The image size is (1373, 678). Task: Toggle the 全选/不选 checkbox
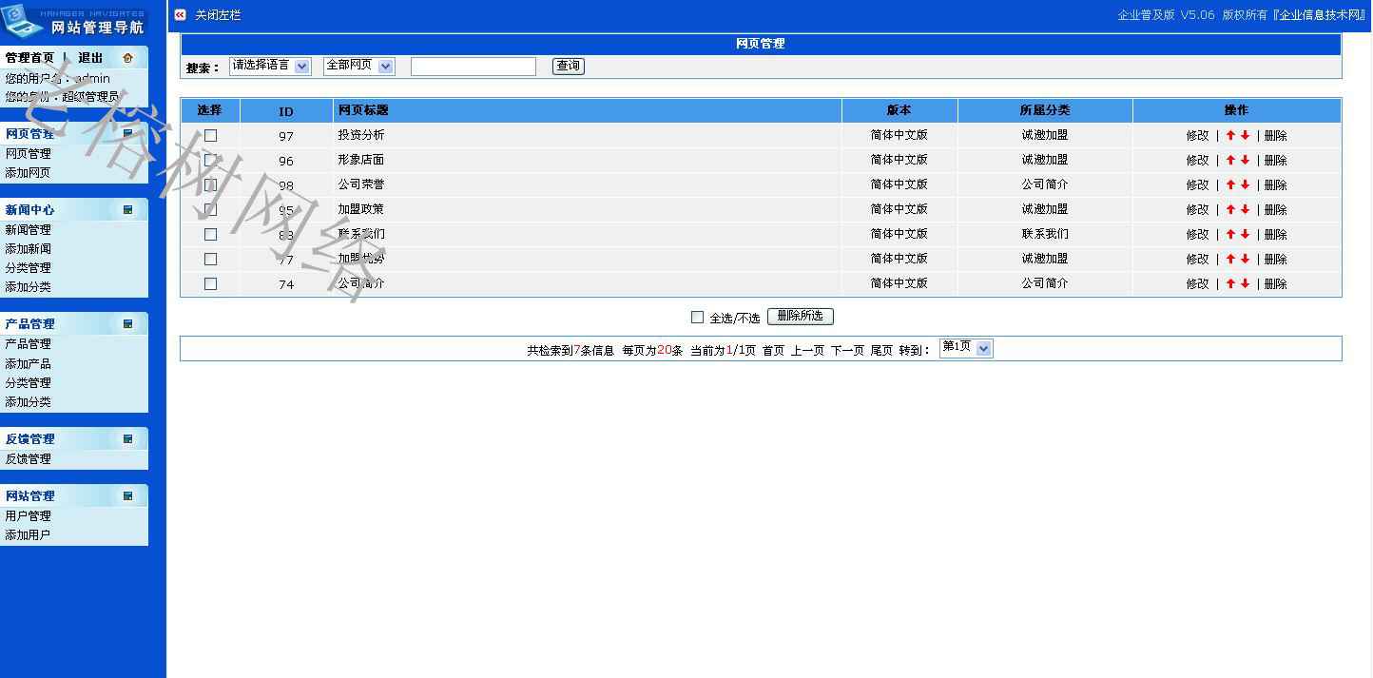point(697,318)
